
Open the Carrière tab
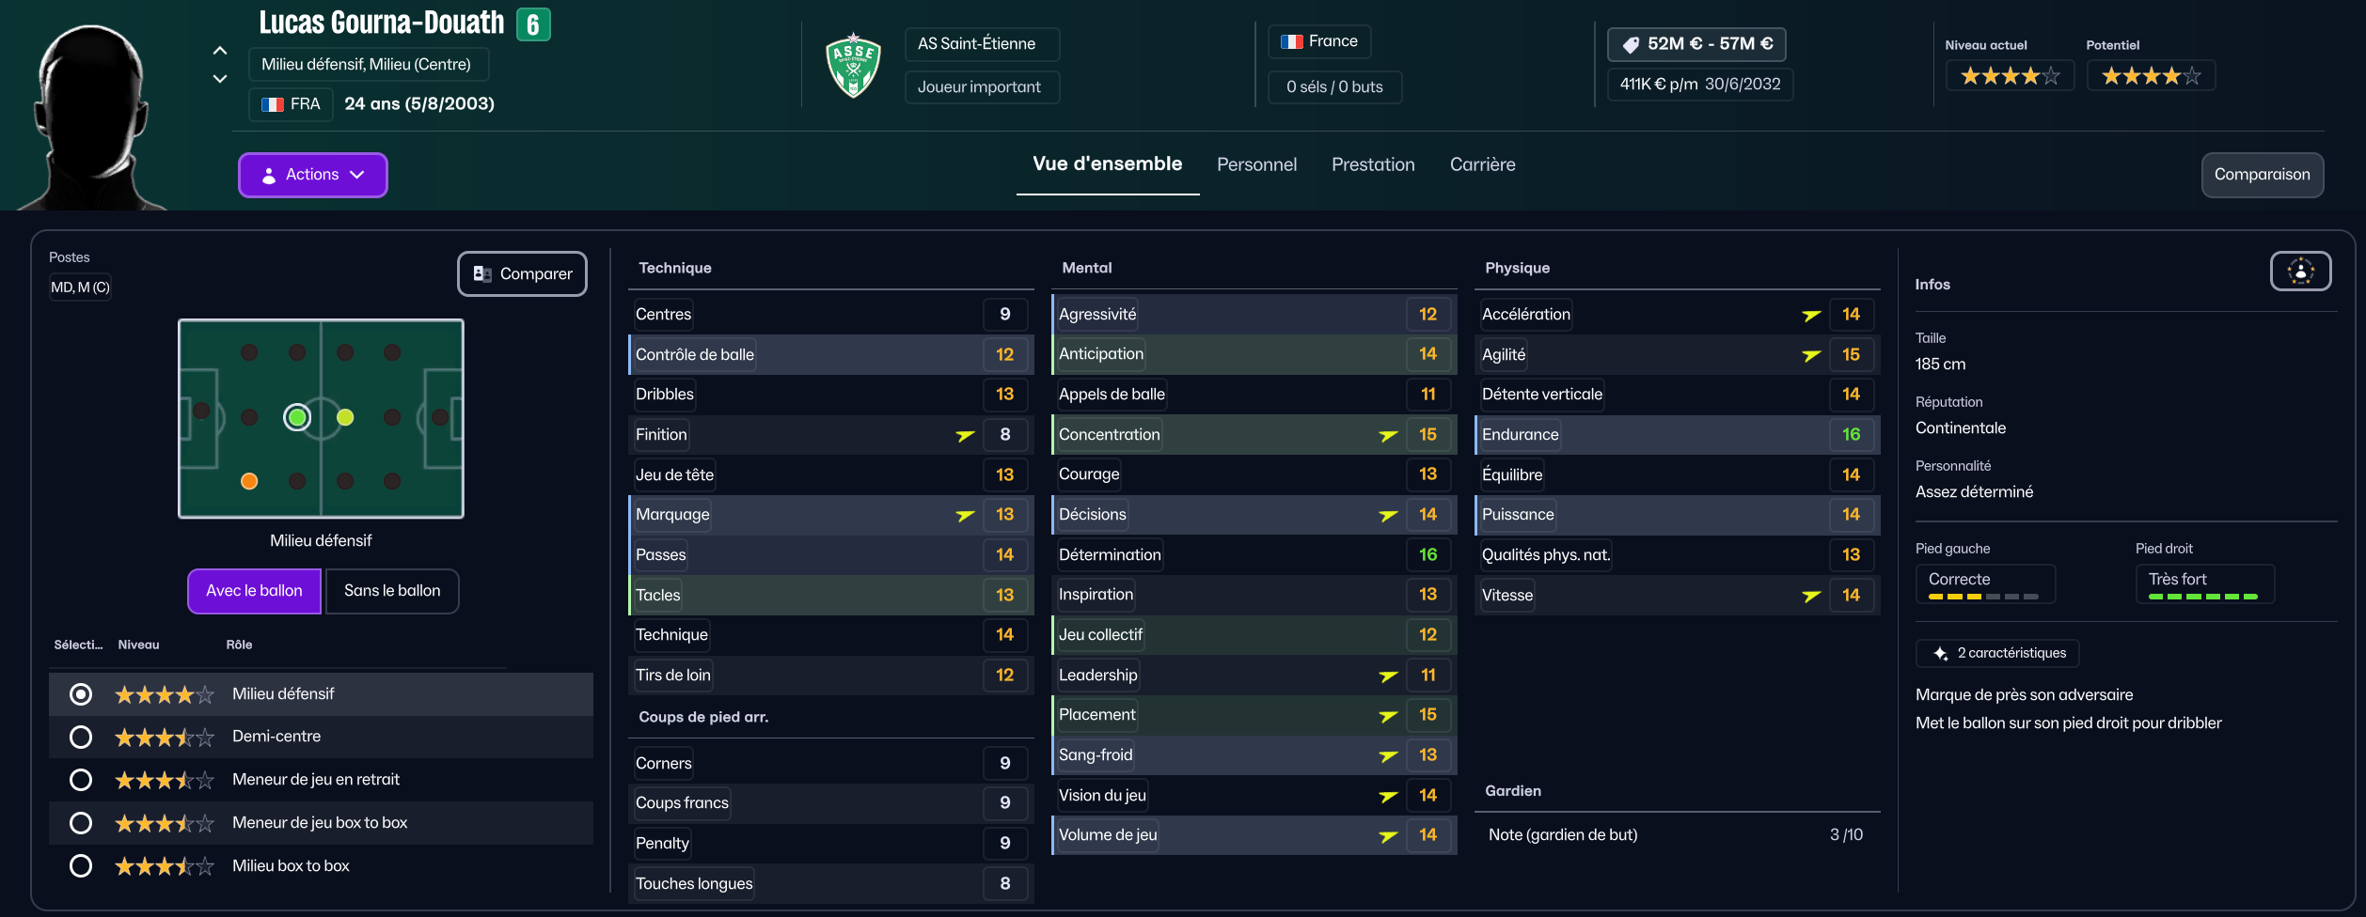click(x=1482, y=164)
